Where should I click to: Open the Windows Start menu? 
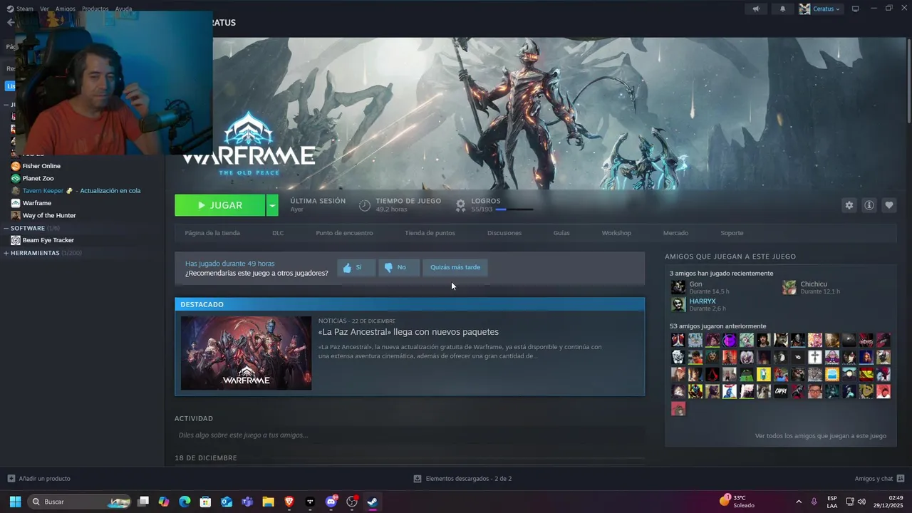[x=15, y=502]
